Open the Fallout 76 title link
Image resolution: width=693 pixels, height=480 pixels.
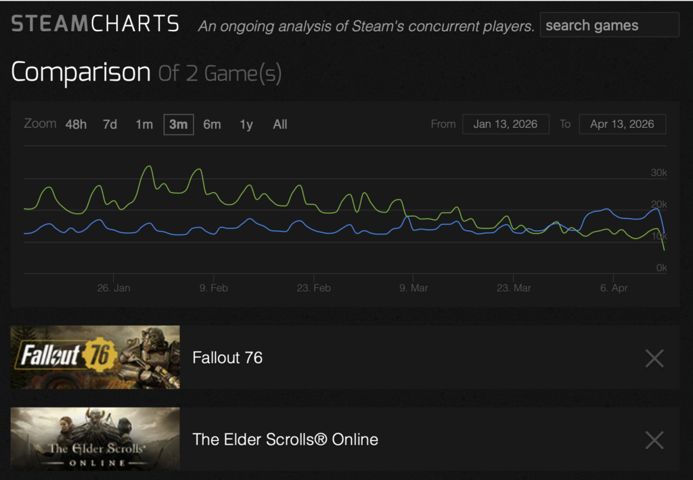click(227, 358)
